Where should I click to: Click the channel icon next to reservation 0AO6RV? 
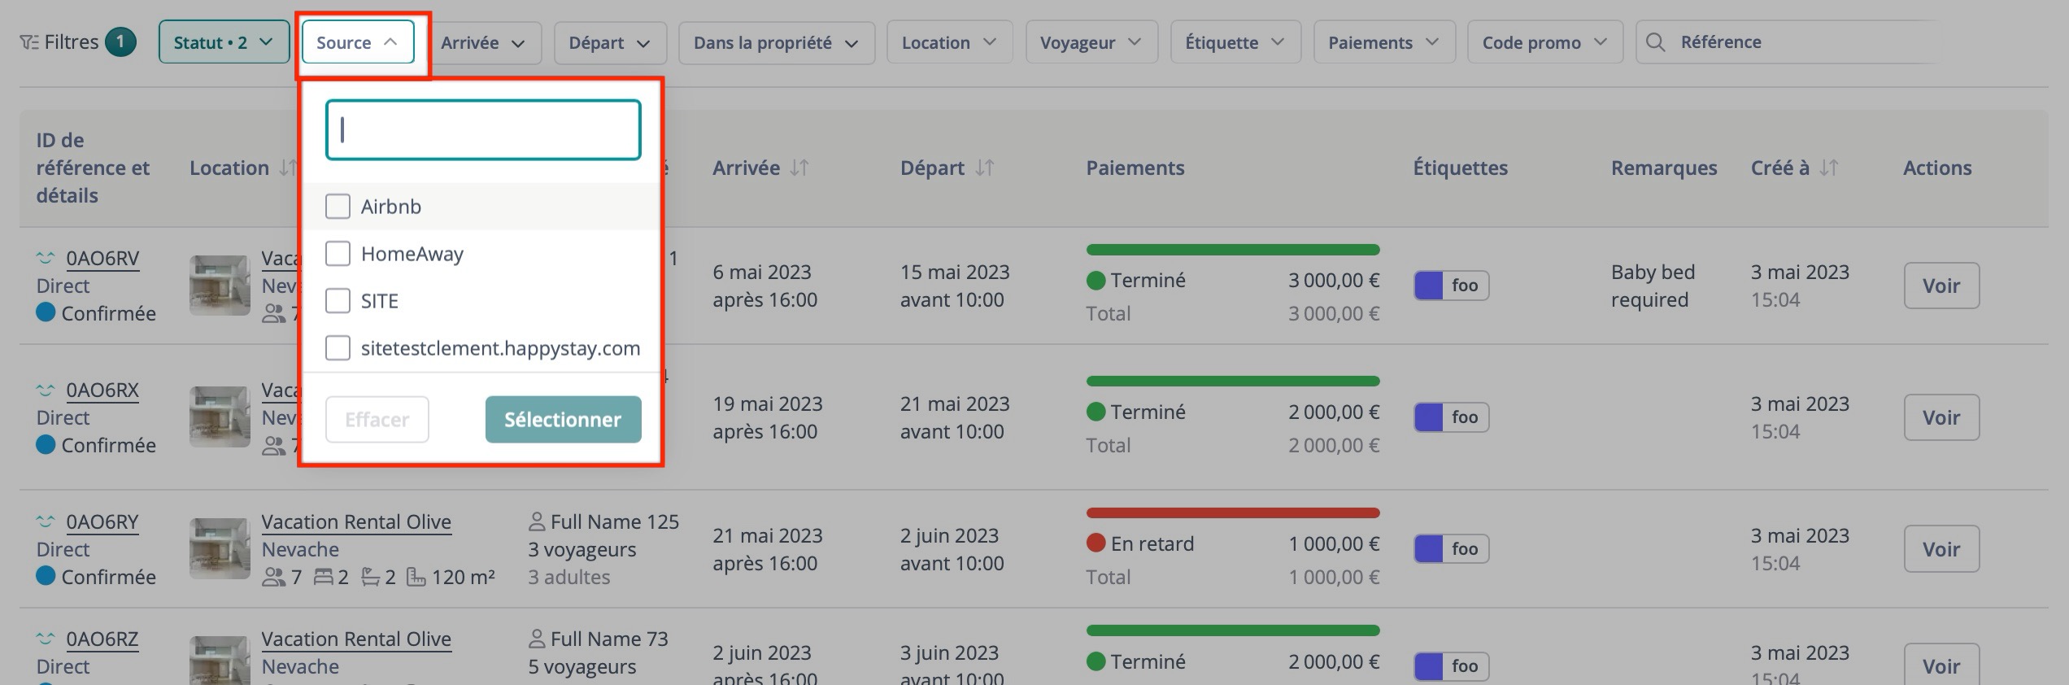pyautogui.click(x=46, y=257)
